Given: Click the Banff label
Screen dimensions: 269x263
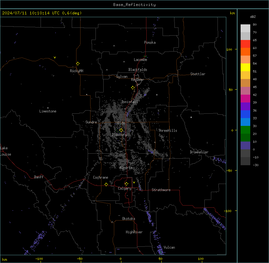Looking at the screenshot, I should point(39,177).
